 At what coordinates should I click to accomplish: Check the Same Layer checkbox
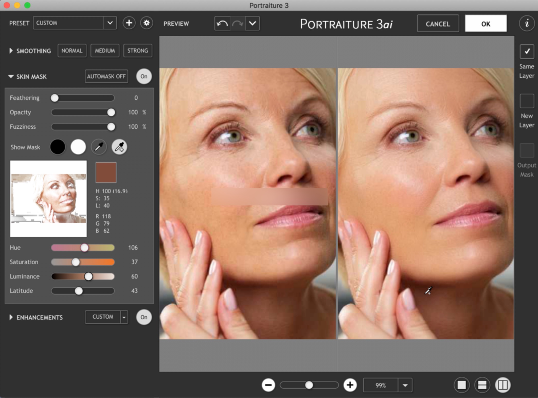[527, 51]
